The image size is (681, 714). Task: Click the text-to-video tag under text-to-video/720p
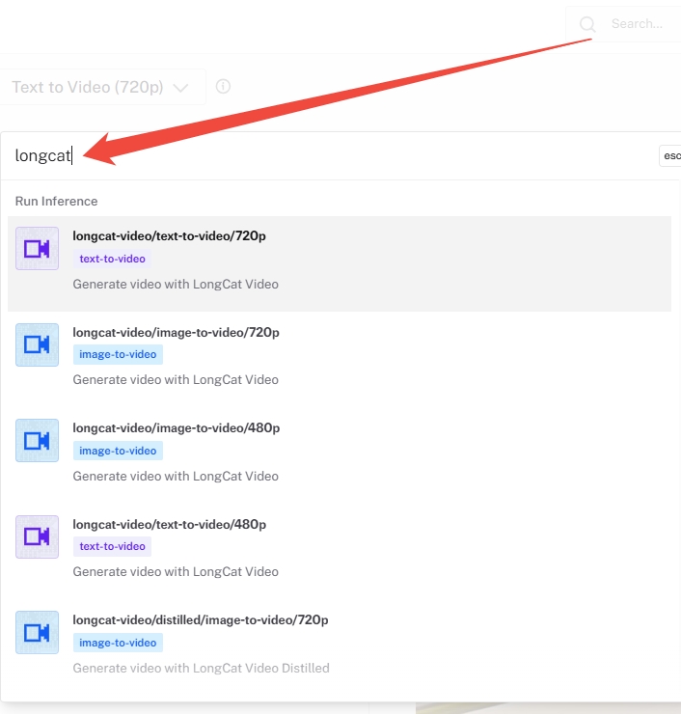(112, 259)
